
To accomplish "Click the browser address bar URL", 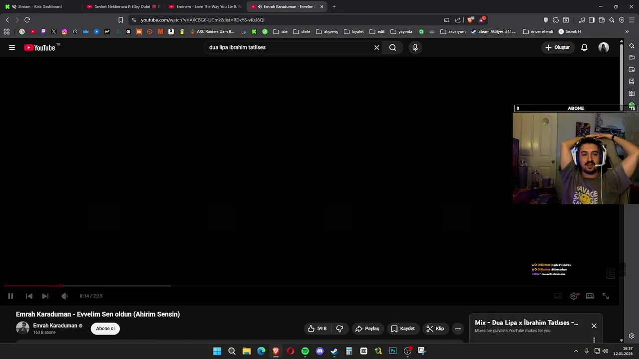I will coord(203,20).
